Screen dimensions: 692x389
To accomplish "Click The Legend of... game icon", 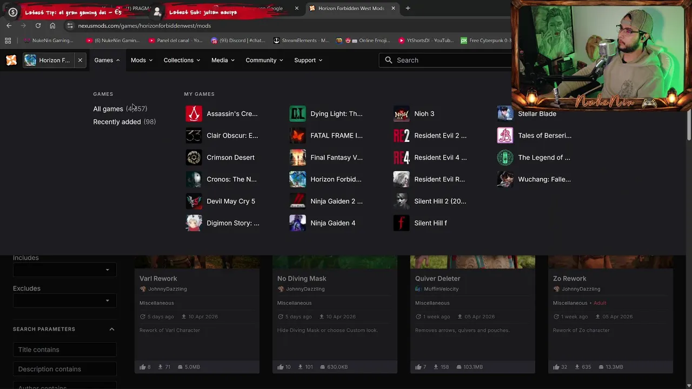I will pos(505,157).
